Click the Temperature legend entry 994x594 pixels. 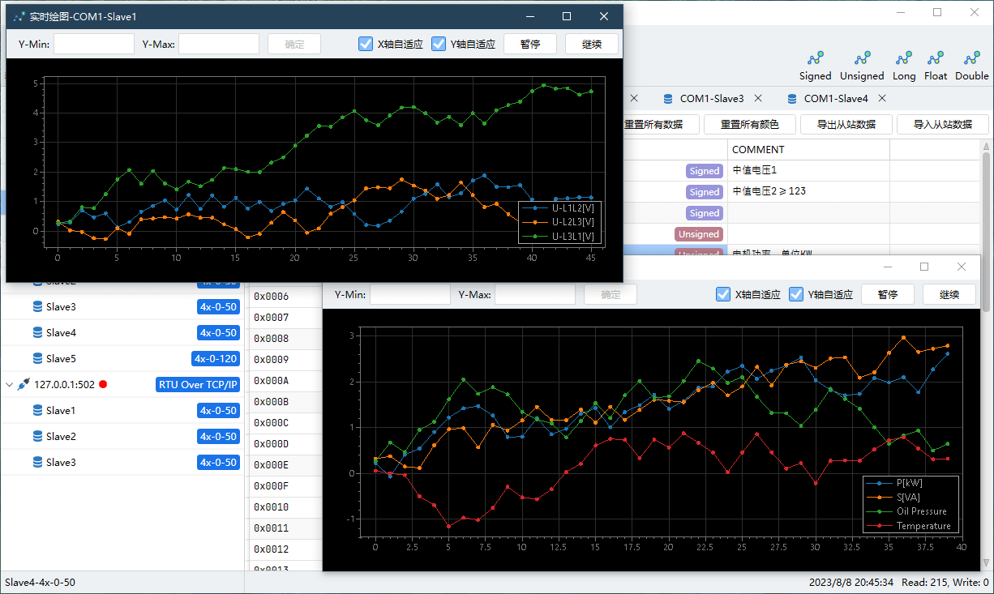(x=923, y=526)
